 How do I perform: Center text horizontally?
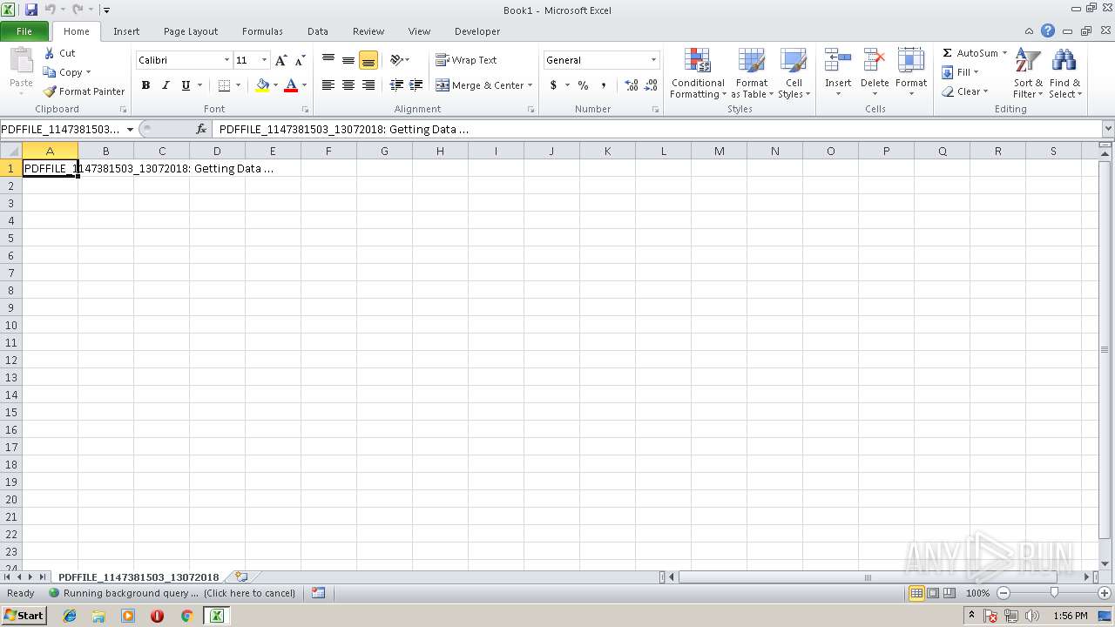(348, 85)
